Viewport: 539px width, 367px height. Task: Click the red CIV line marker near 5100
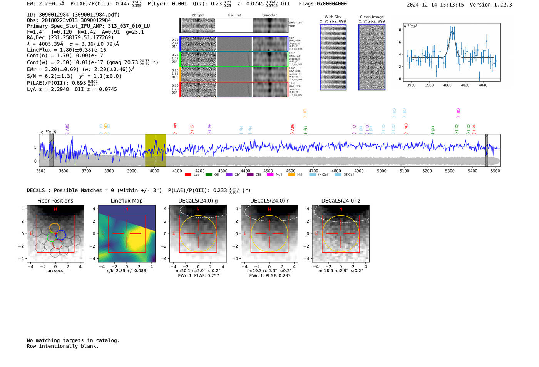pyautogui.click(x=406, y=128)
